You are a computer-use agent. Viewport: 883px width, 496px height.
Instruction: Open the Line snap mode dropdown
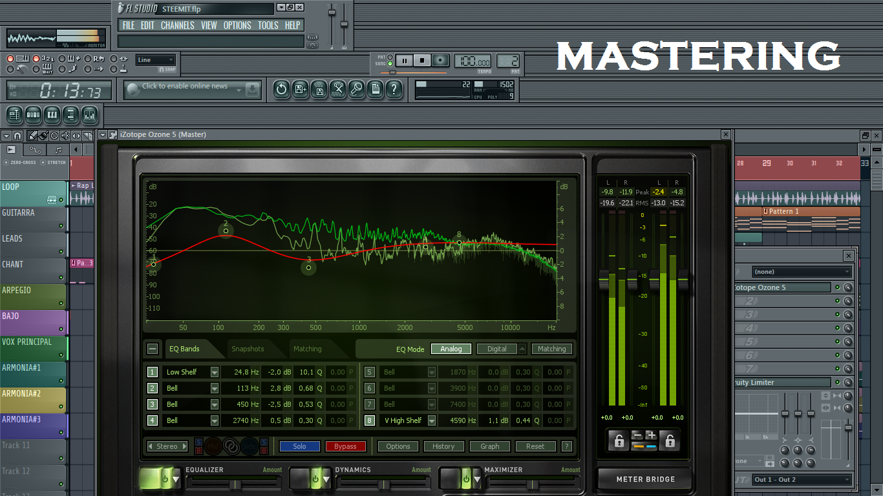click(x=156, y=60)
